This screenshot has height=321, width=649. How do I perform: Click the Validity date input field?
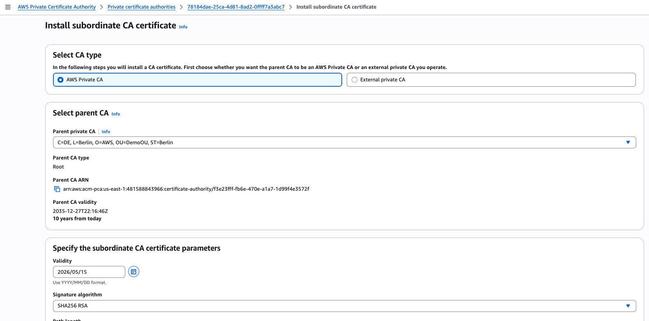pos(89,272)
